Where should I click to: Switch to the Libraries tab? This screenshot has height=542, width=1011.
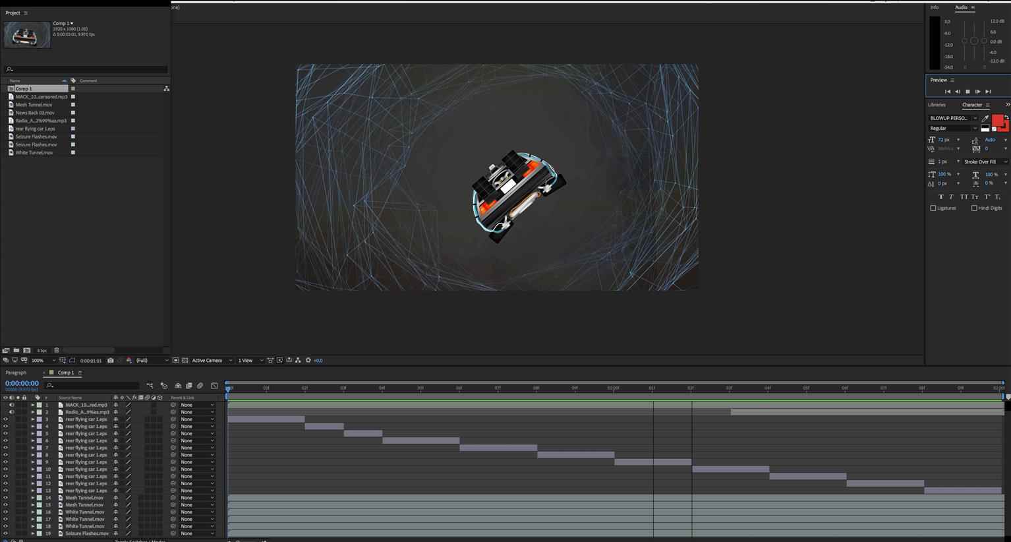[937, 105]
